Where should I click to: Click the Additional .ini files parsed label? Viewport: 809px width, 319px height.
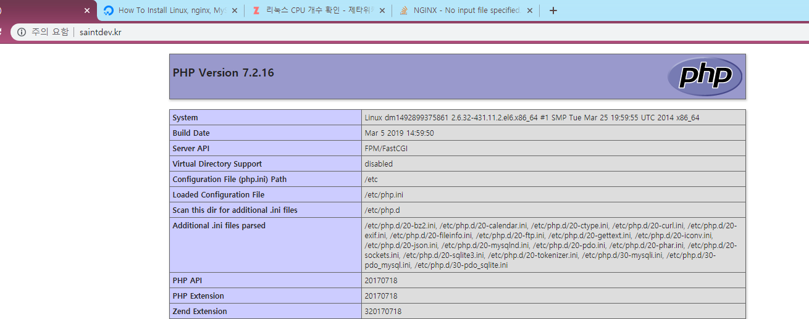[219, 226]
